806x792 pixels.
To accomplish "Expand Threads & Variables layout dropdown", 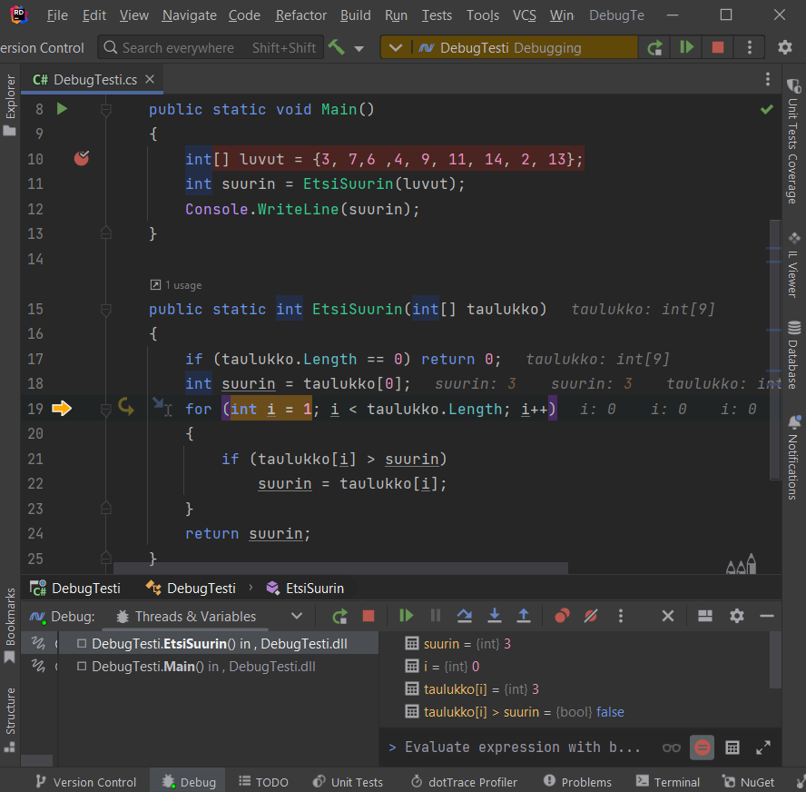I will tap(296, 616).
